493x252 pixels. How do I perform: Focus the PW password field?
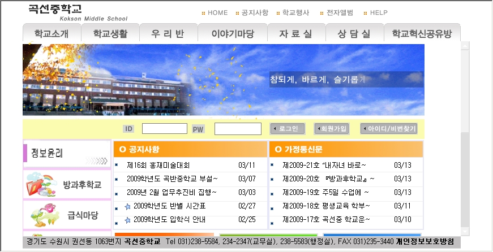click(x=238, y=129)
